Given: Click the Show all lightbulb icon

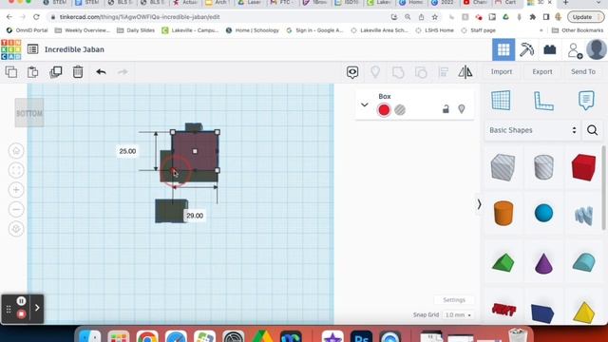Looking at the screenshot, I should (375, 72).
